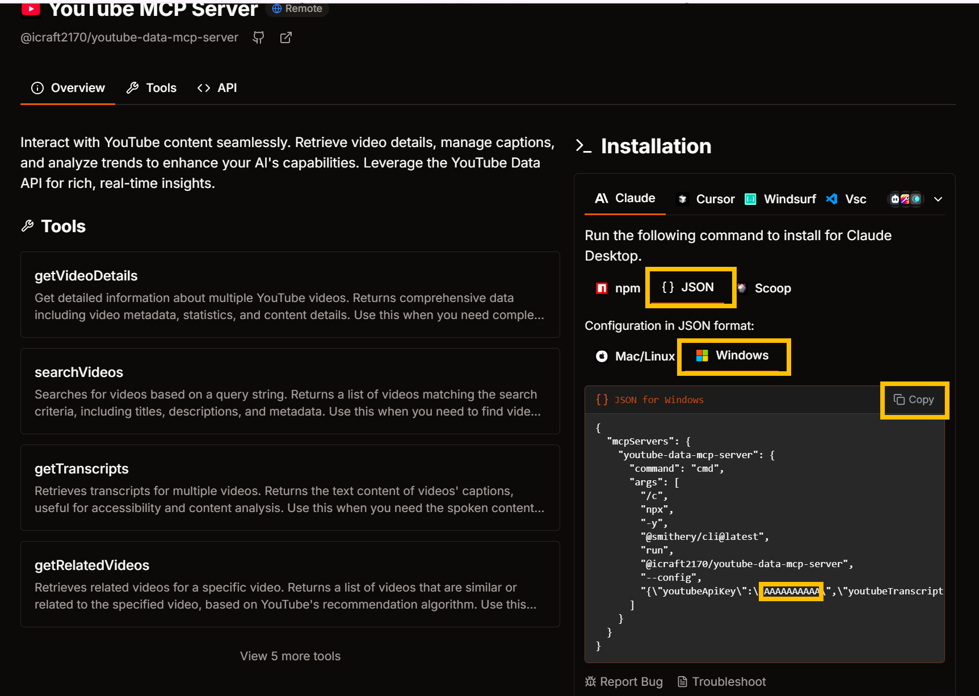Click the VS Code logo icon
The image size is (979, 696).
(831, 199)
